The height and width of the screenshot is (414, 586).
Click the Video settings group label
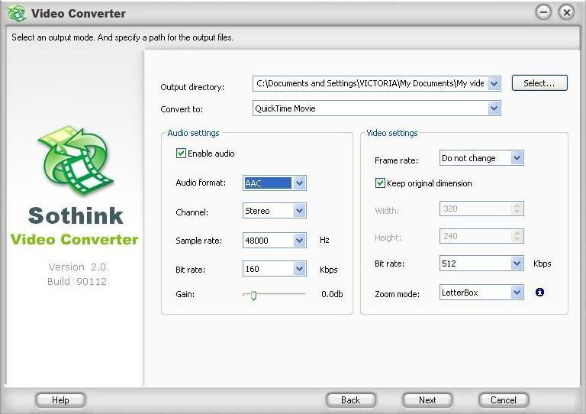pos(391,133)
